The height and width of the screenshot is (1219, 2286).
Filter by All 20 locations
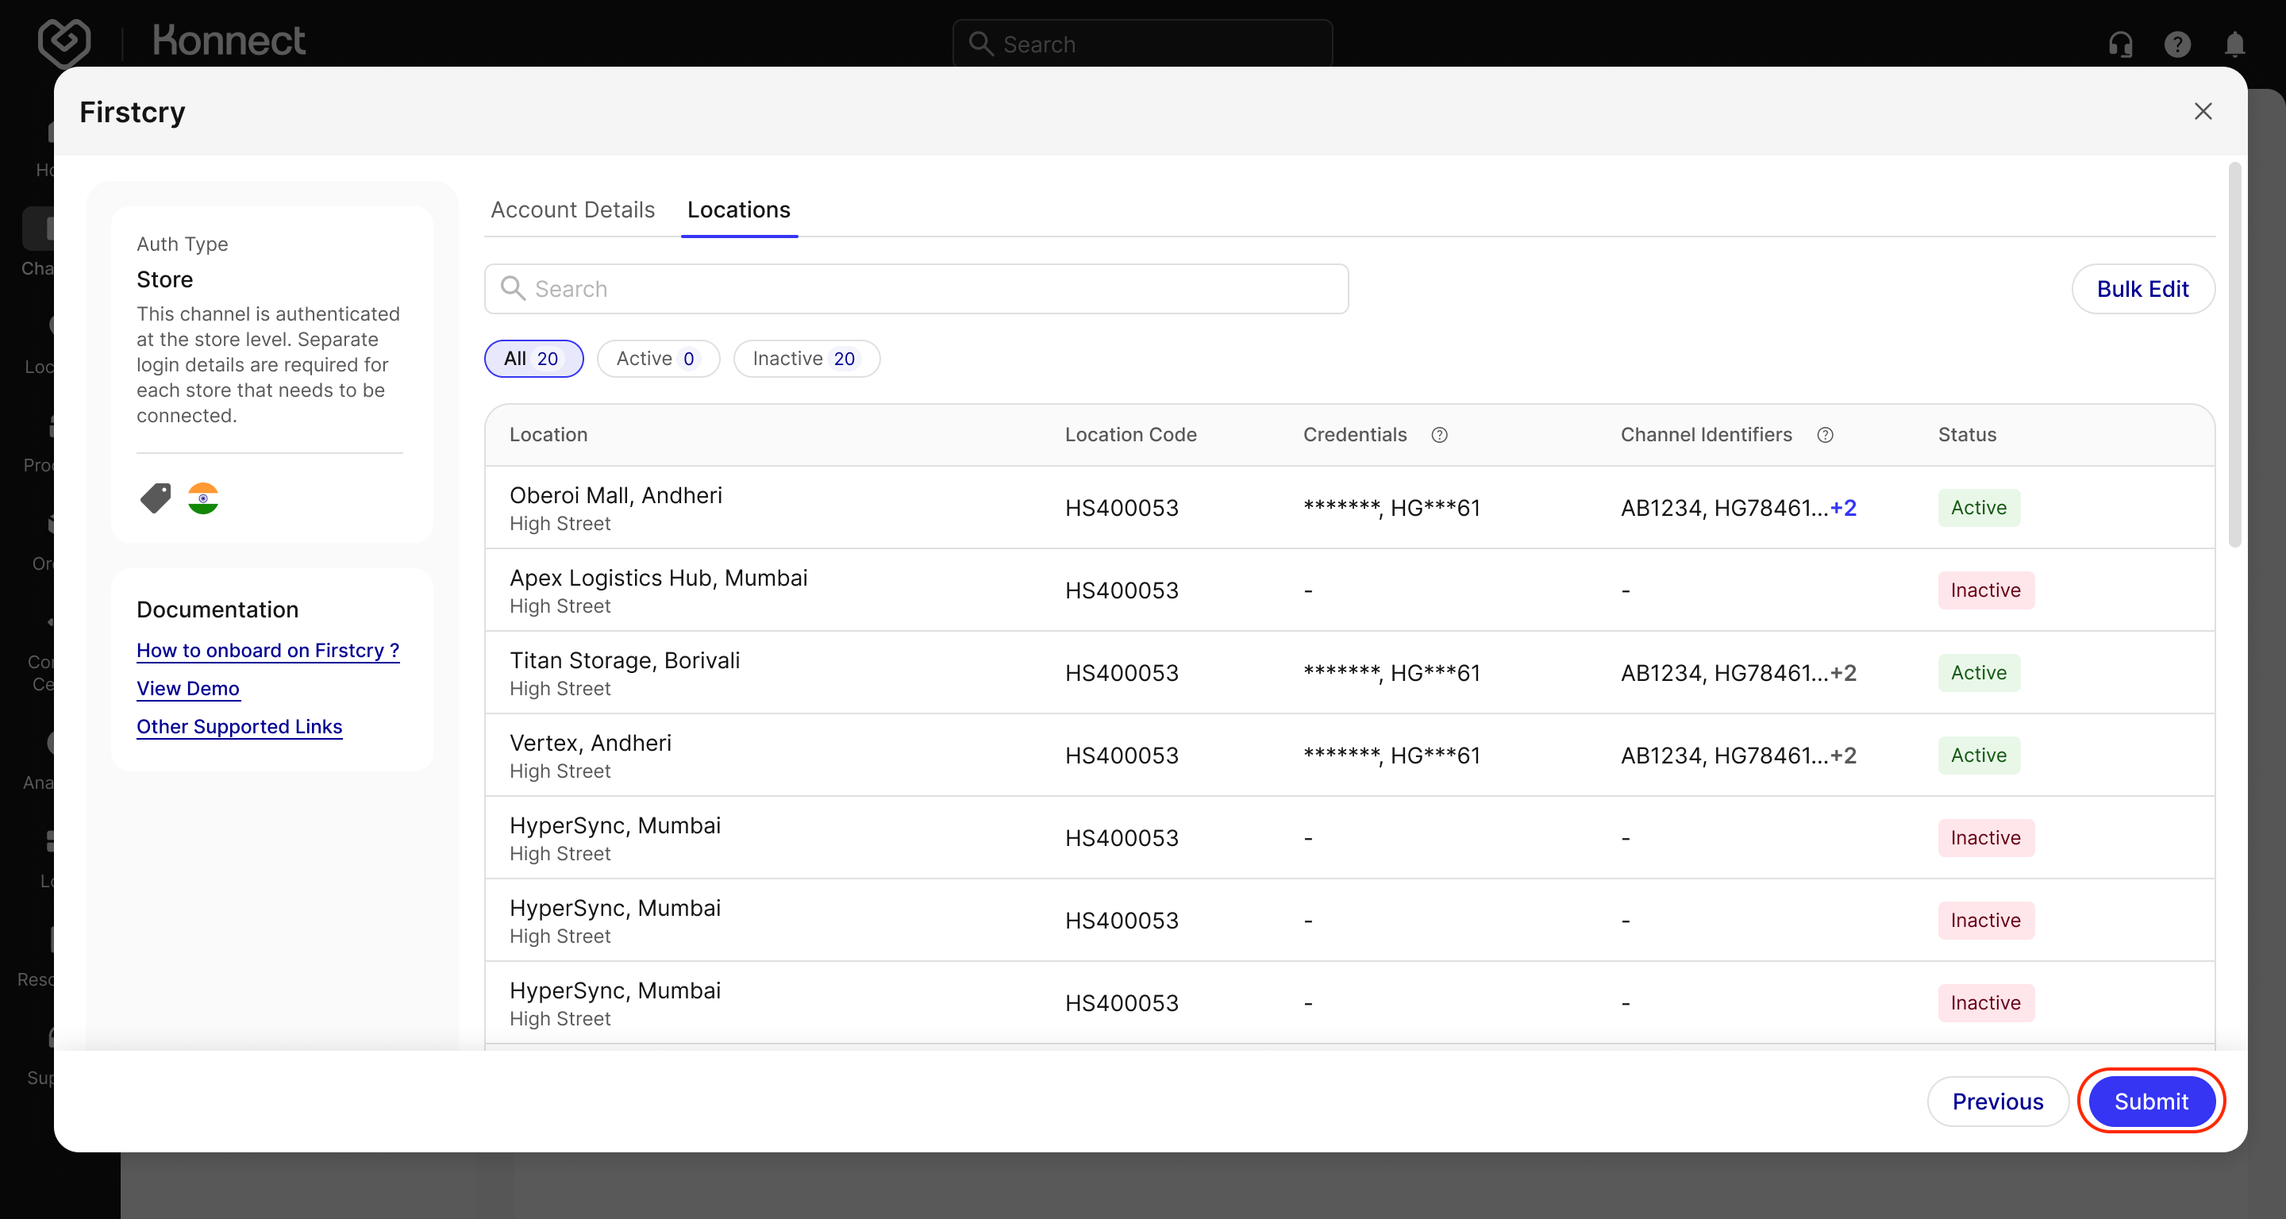533,359
